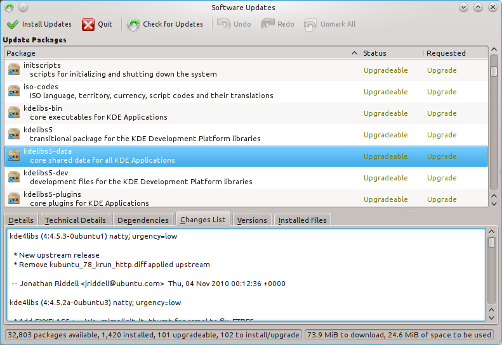502x345 pixels.
Task: Click the 'New upstream release' changelog line
Action: coord(56,255)
